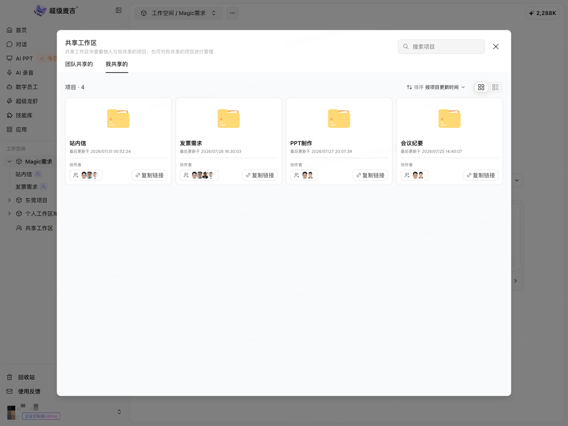Click the 2,288K points badge
568x426 pixels.
(542, 13)
